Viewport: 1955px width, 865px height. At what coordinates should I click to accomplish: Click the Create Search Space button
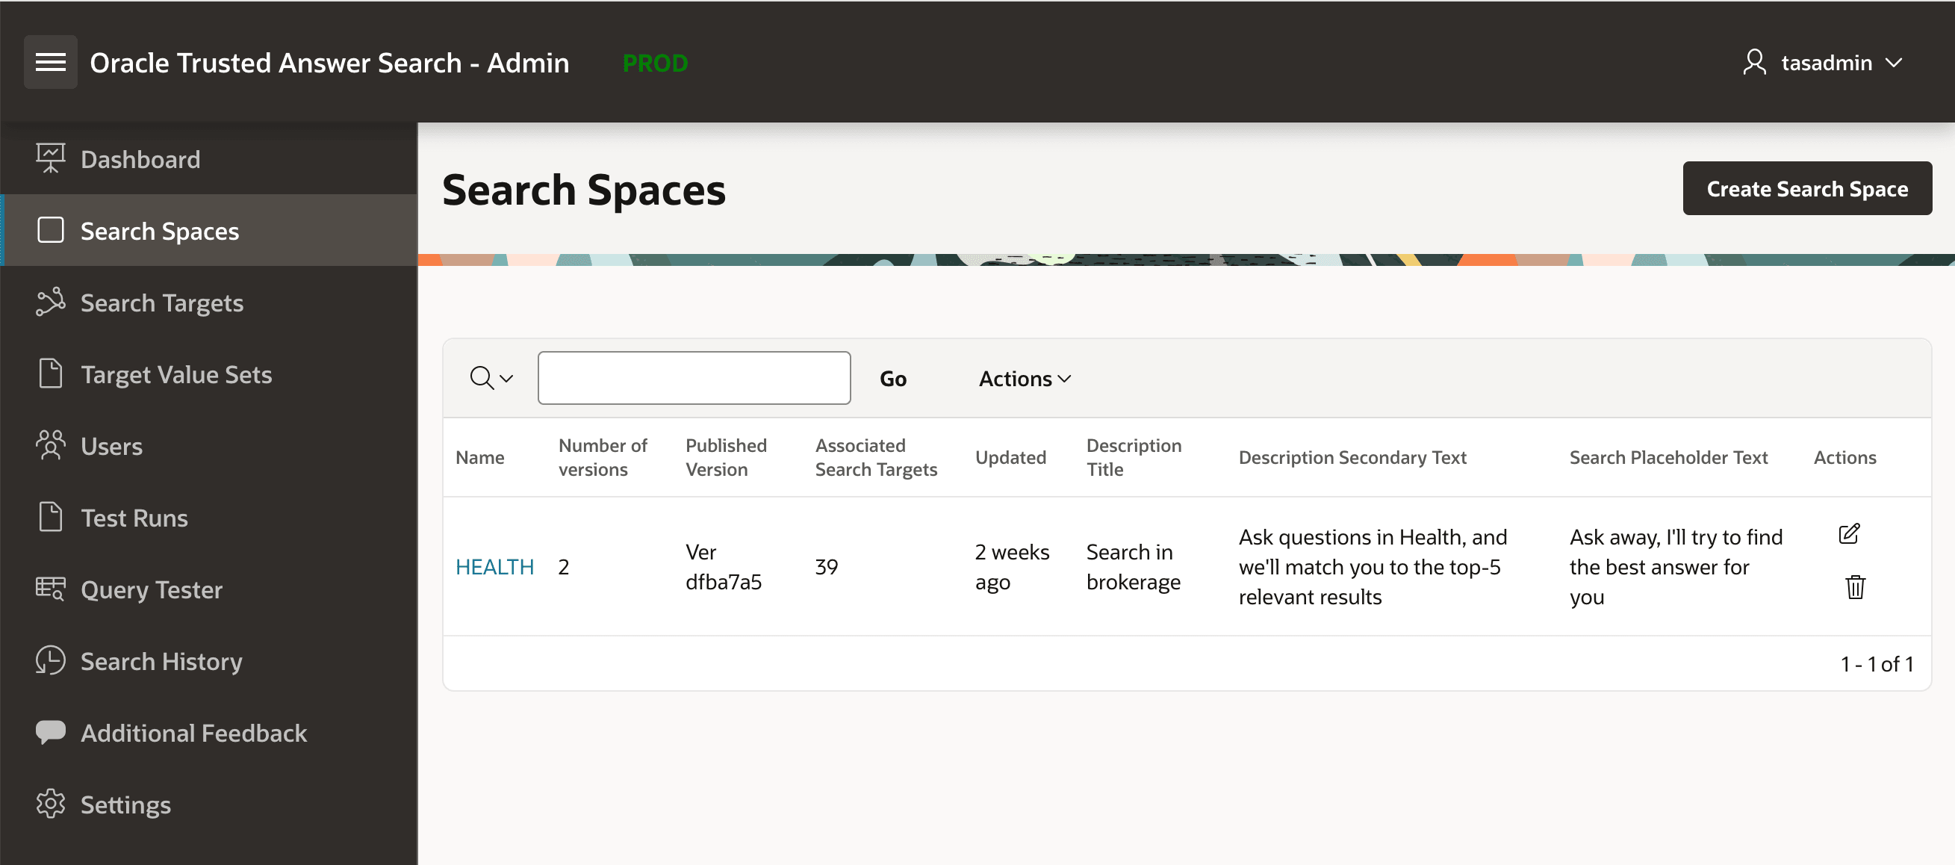coord(1808,187)
